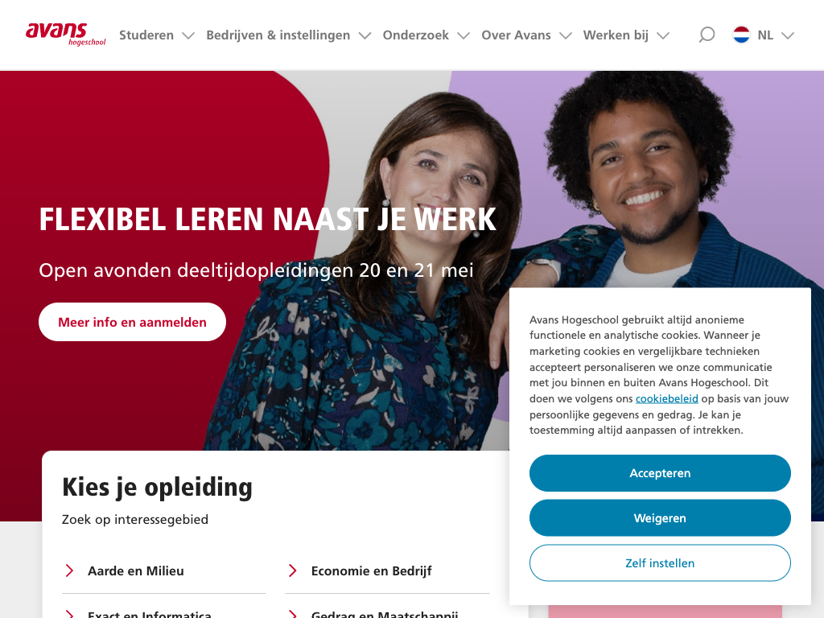Accept cookies with the Accepteren button
The image size is (824, 618).
[660, 473]
